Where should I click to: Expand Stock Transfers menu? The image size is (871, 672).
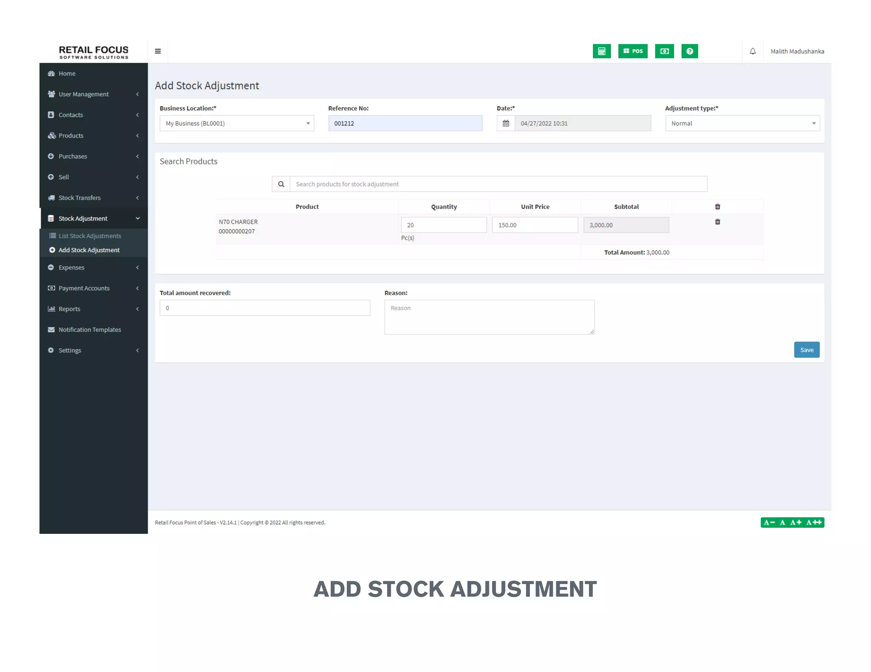coord(94,198)
